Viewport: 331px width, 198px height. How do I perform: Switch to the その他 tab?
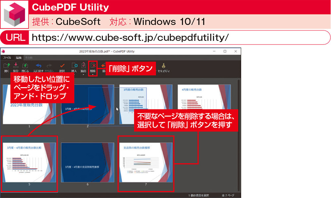coord(29,57)
